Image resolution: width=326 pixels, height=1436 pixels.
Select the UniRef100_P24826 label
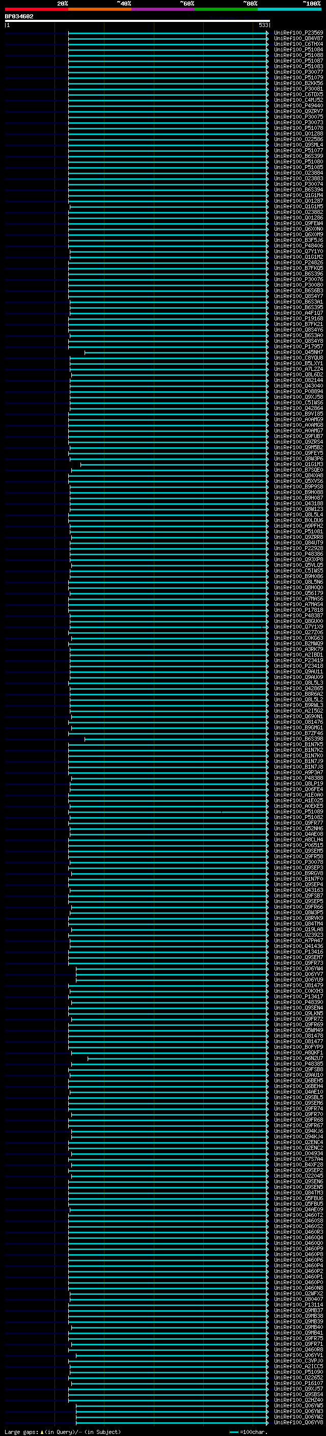click(298, 262)
